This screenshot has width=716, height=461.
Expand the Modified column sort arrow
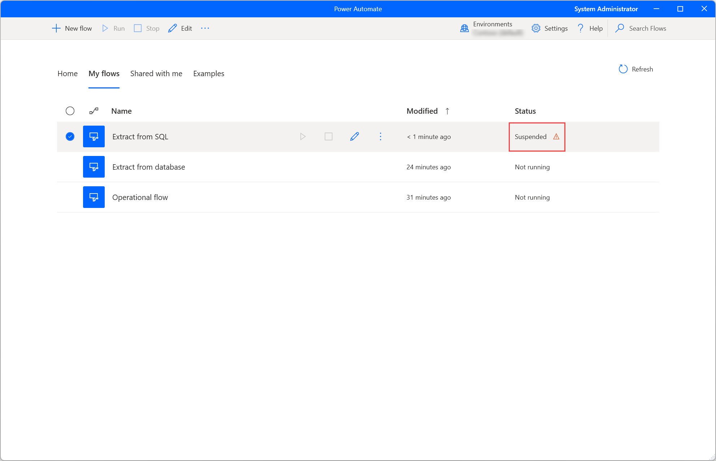tap(447, 111)
